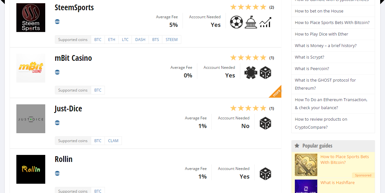Screen dimensions: 385x193
Task: Click the rising chart icon for SteemSports
Action: [x=265, y=22]
